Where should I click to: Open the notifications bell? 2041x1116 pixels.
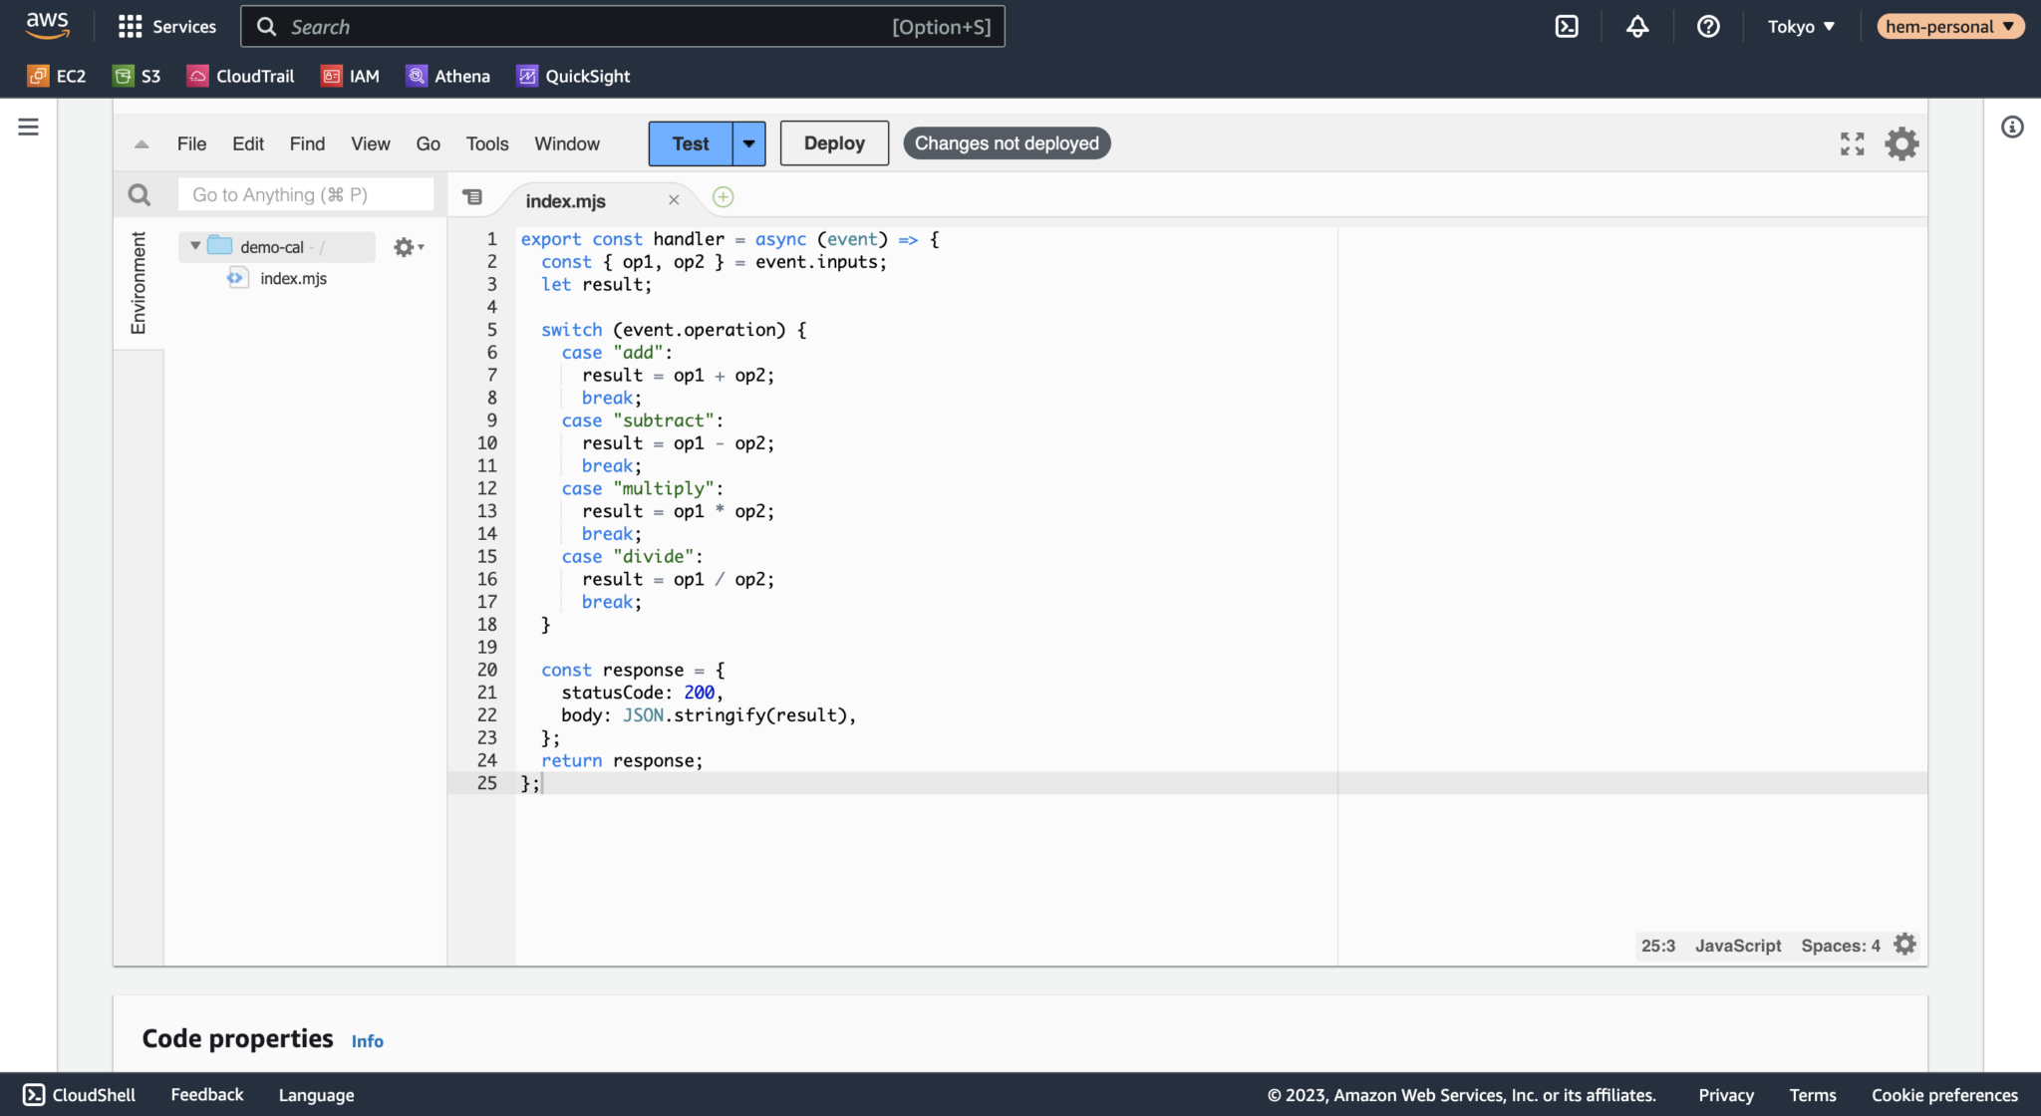[1637, 26]
